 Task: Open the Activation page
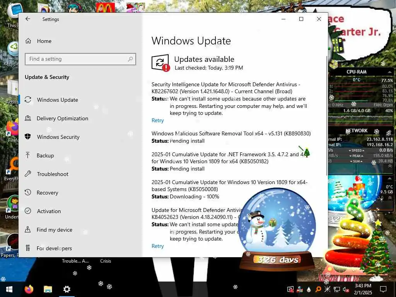click(x=49, y=211)
